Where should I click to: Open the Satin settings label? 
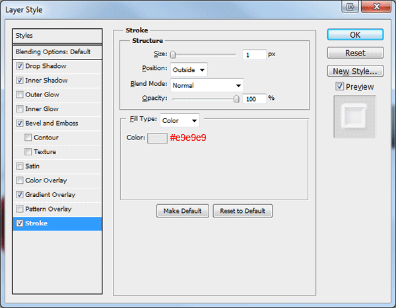32,166
